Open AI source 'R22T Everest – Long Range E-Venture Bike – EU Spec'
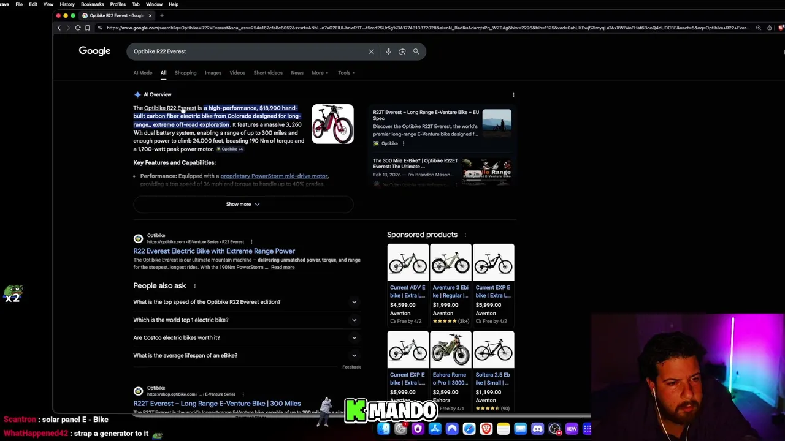The width and height of the screenshot is (785, 441). 442,127
